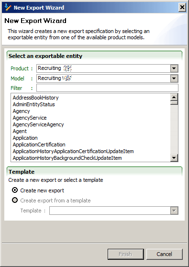The width and height of the screenshot is (189, 267).
Task: Select AddressBookHistory entity
Action: coord(35,98)
